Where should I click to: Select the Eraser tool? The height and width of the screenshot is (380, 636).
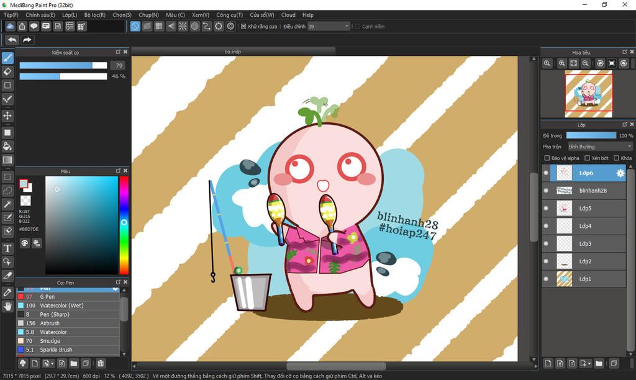(x=7, y=72)
